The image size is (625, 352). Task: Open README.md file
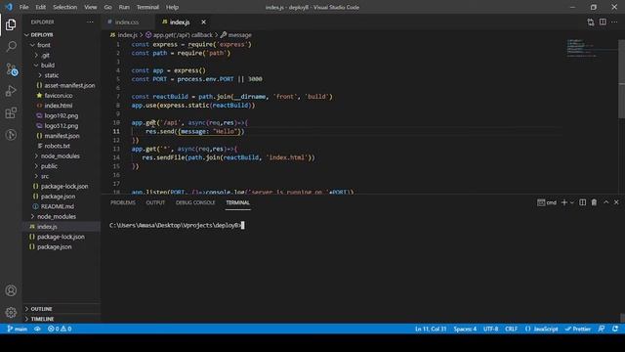pyautogui.click(x=61, y=206)
